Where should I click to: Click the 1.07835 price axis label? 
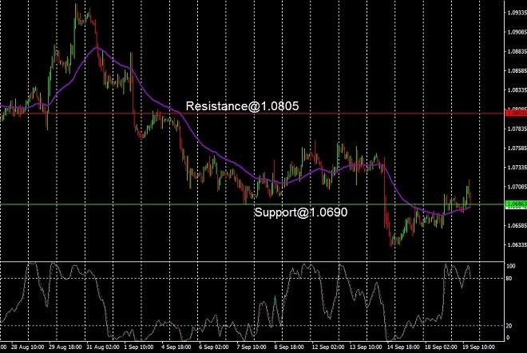[517, 129]
